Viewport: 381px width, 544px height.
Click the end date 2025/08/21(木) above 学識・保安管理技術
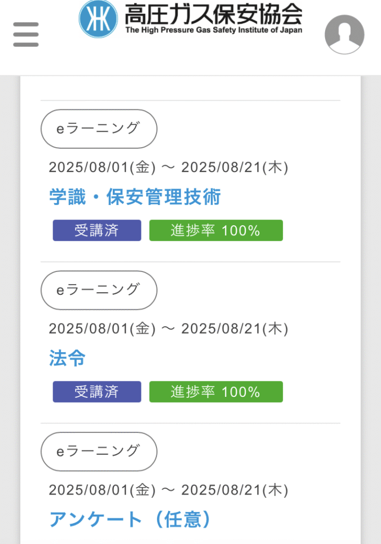click(x=235, y=168)
